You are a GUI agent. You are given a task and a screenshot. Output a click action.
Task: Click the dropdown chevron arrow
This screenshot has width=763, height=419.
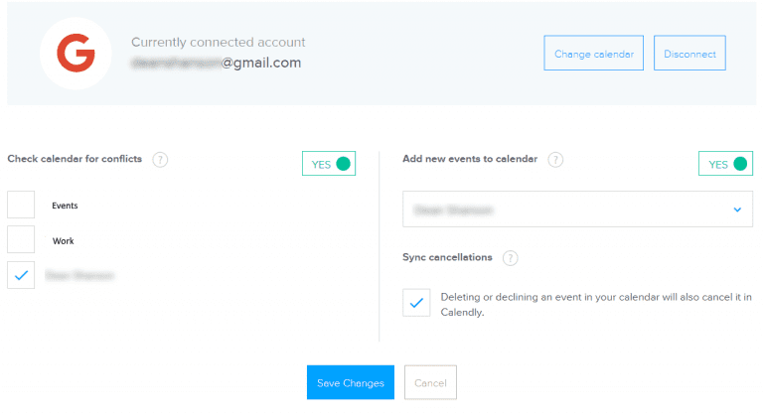pos(737,209)
